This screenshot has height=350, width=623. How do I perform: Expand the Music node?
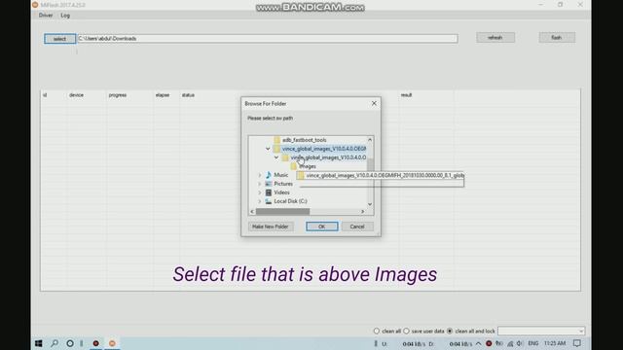coord(260,175)
